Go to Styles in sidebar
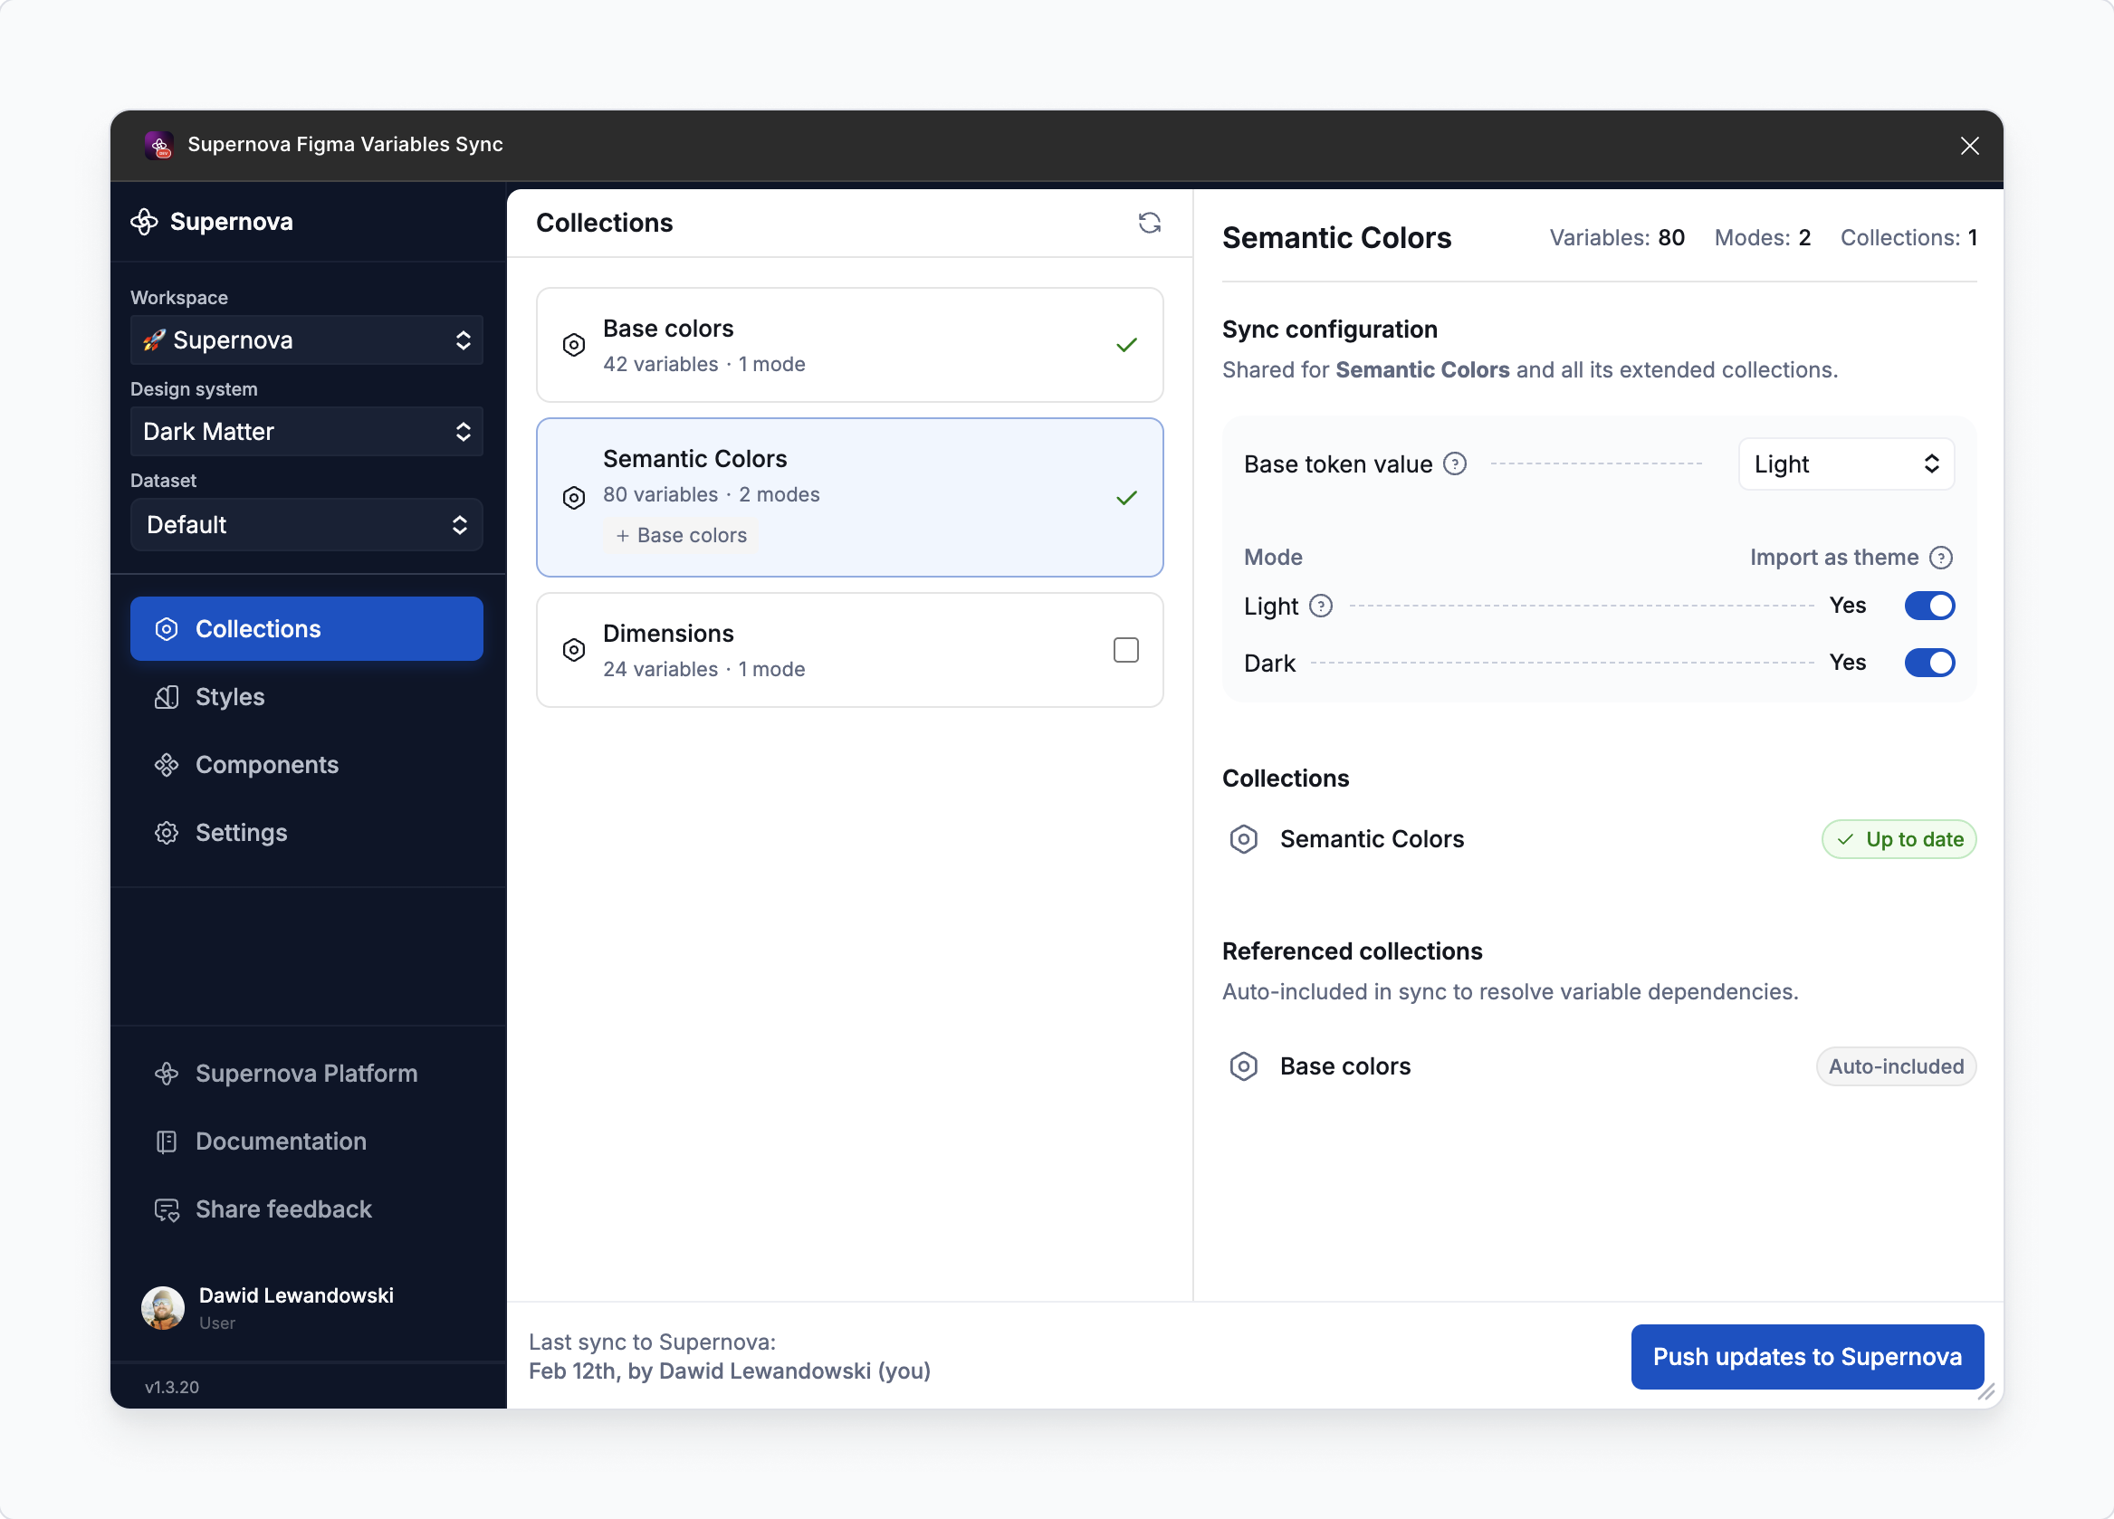This screenshot has width=2114, height=1519. point(230,697)
